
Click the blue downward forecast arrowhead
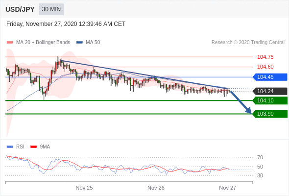tap(248, 111)
